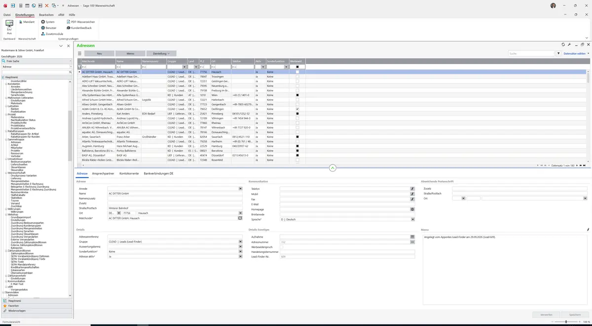Open the Adresse aktiv dropdown
The image size is (592, 326).
pyautogui.click(x=240, y=257)
